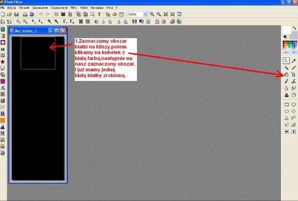
Task: Click the Full screen monitor icon
Action: coord(179,14)
